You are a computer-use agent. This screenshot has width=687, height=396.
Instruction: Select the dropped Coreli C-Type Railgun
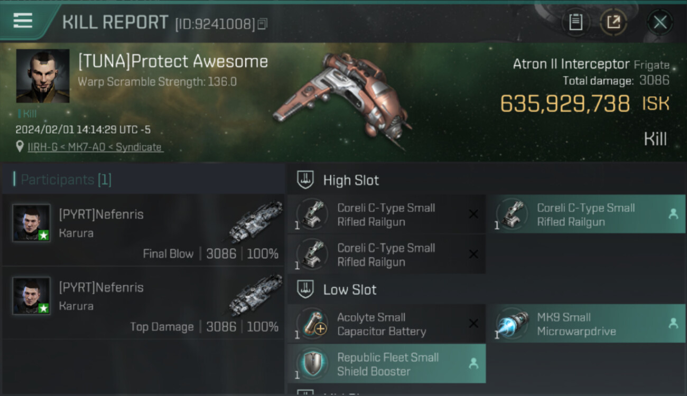(x=586, y=214)
